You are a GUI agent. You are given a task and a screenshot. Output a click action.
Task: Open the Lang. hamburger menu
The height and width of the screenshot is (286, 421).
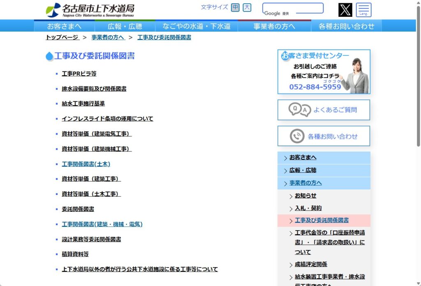363,10
